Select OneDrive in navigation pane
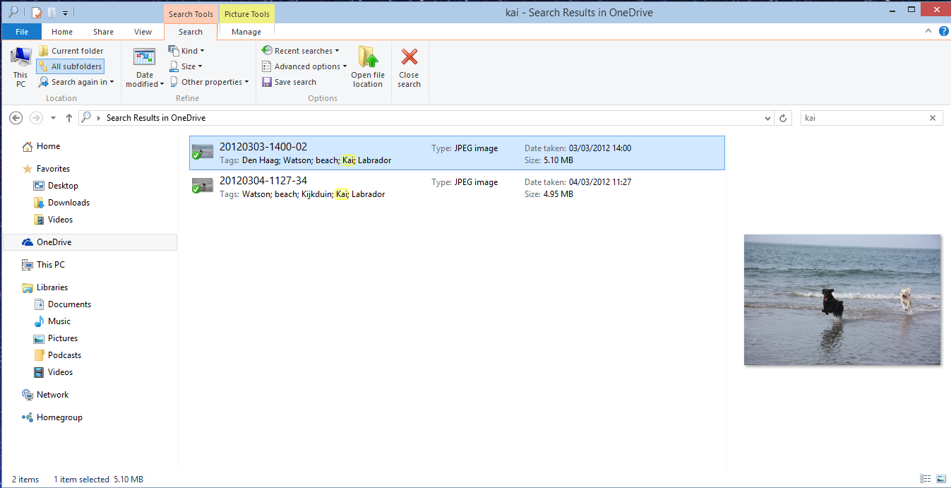Screen dimensions: 951x488 (x=54, y=242)
